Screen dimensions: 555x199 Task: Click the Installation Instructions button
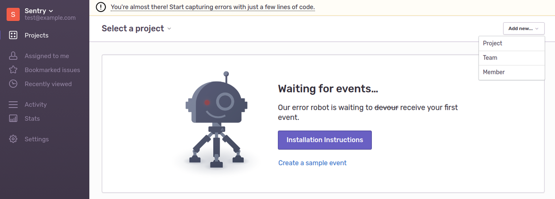click(x=325, y=140)
